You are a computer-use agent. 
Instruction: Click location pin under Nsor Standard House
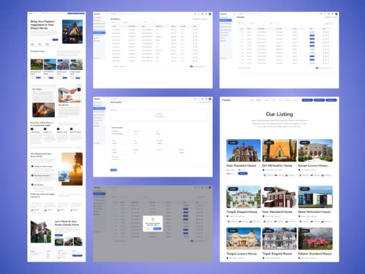263,216
